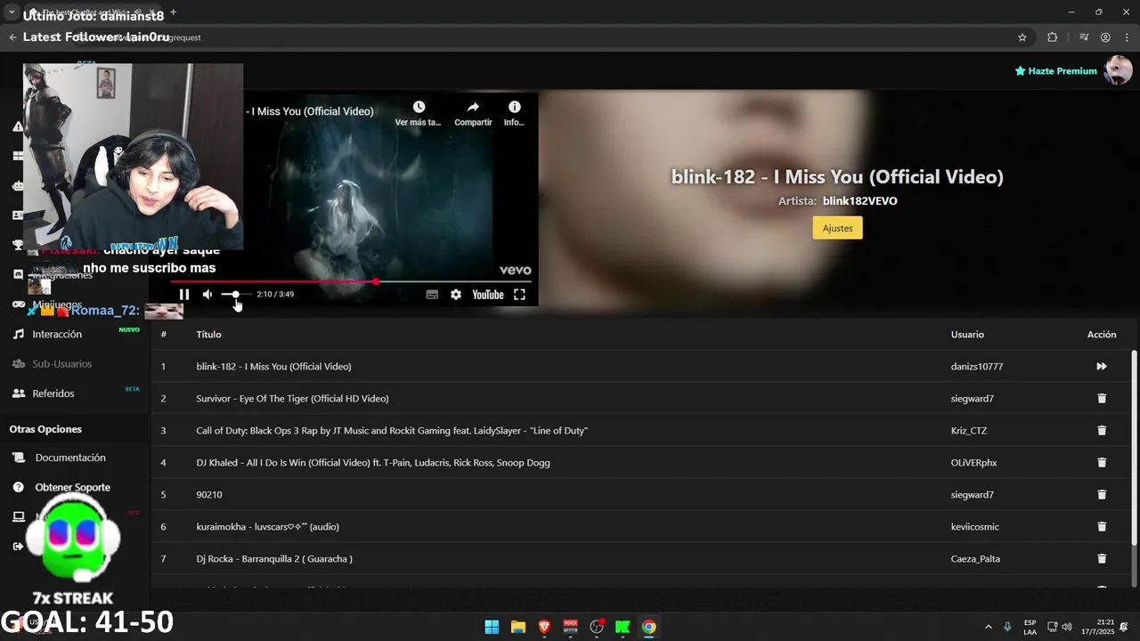Delete the DJ Khaled song request
This screenshot has height=641, width=1140.
tap(1102, 462)
